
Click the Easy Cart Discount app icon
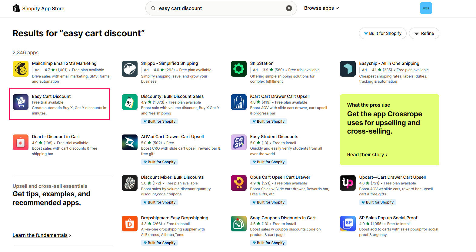[x=21, y=102]
